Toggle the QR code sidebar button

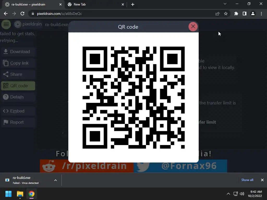[x=18, y=86]
